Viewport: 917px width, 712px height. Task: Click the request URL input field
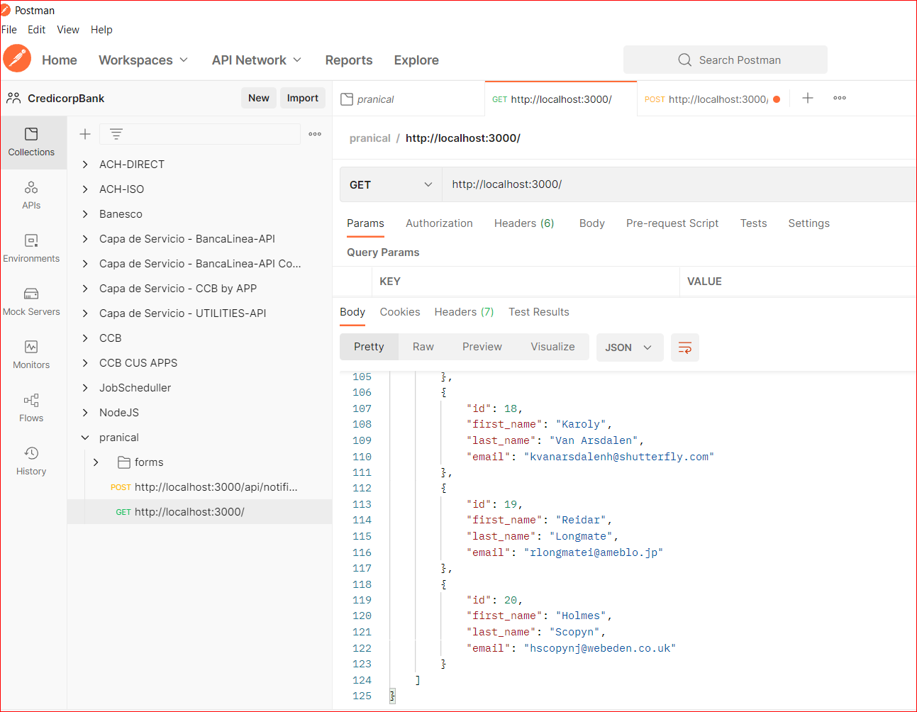679,184
